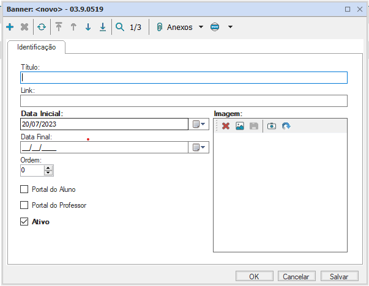Screen dimensions: 369x286
Task: Rotate the image with blue arrow icon
Action: pyautogui.click(x=286, y=126)
